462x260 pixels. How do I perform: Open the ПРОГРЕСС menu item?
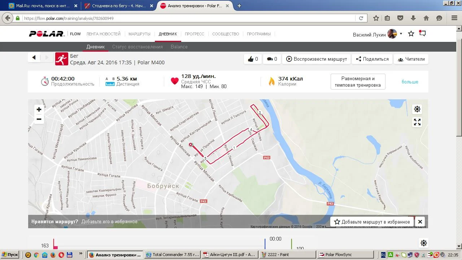195,34
